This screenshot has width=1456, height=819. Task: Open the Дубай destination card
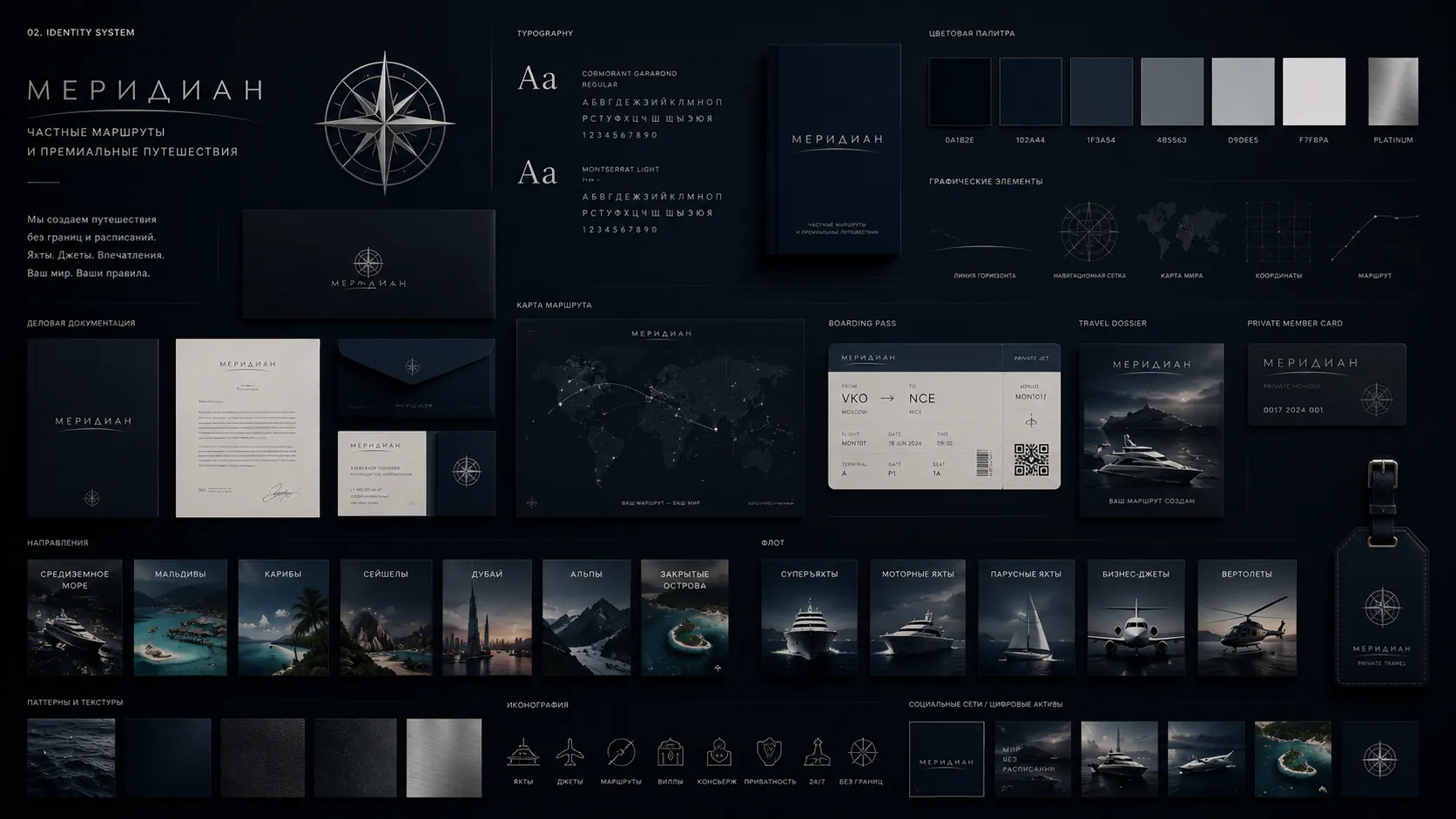point(487,617)
